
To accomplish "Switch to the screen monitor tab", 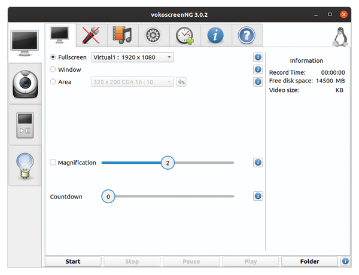I will (x=60, y=35).
